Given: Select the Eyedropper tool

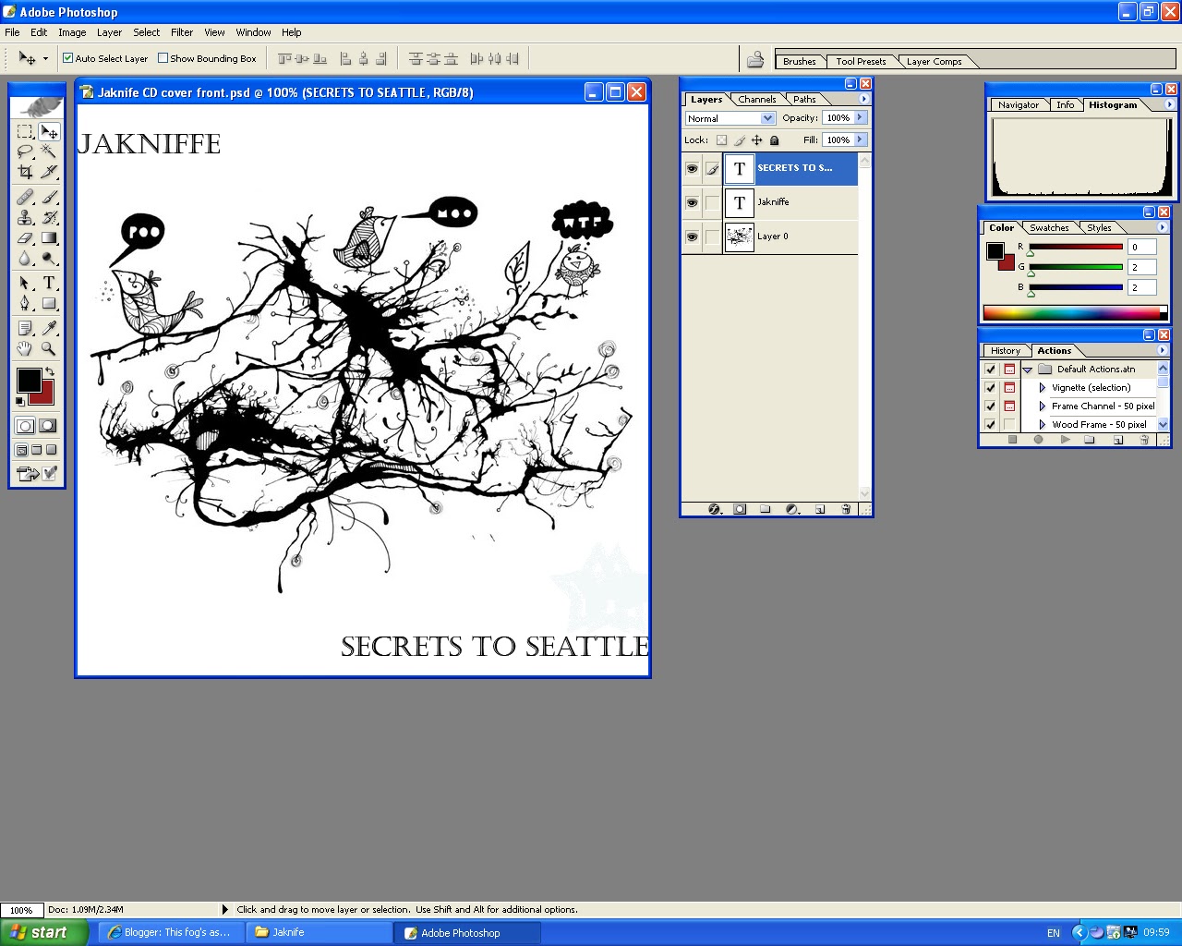Looking at the screenshot, I should coord(49,328).
